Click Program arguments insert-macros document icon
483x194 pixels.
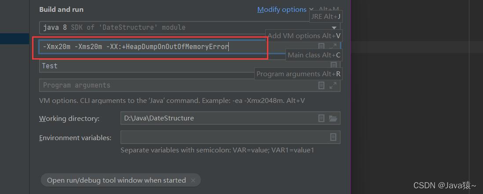321,85
